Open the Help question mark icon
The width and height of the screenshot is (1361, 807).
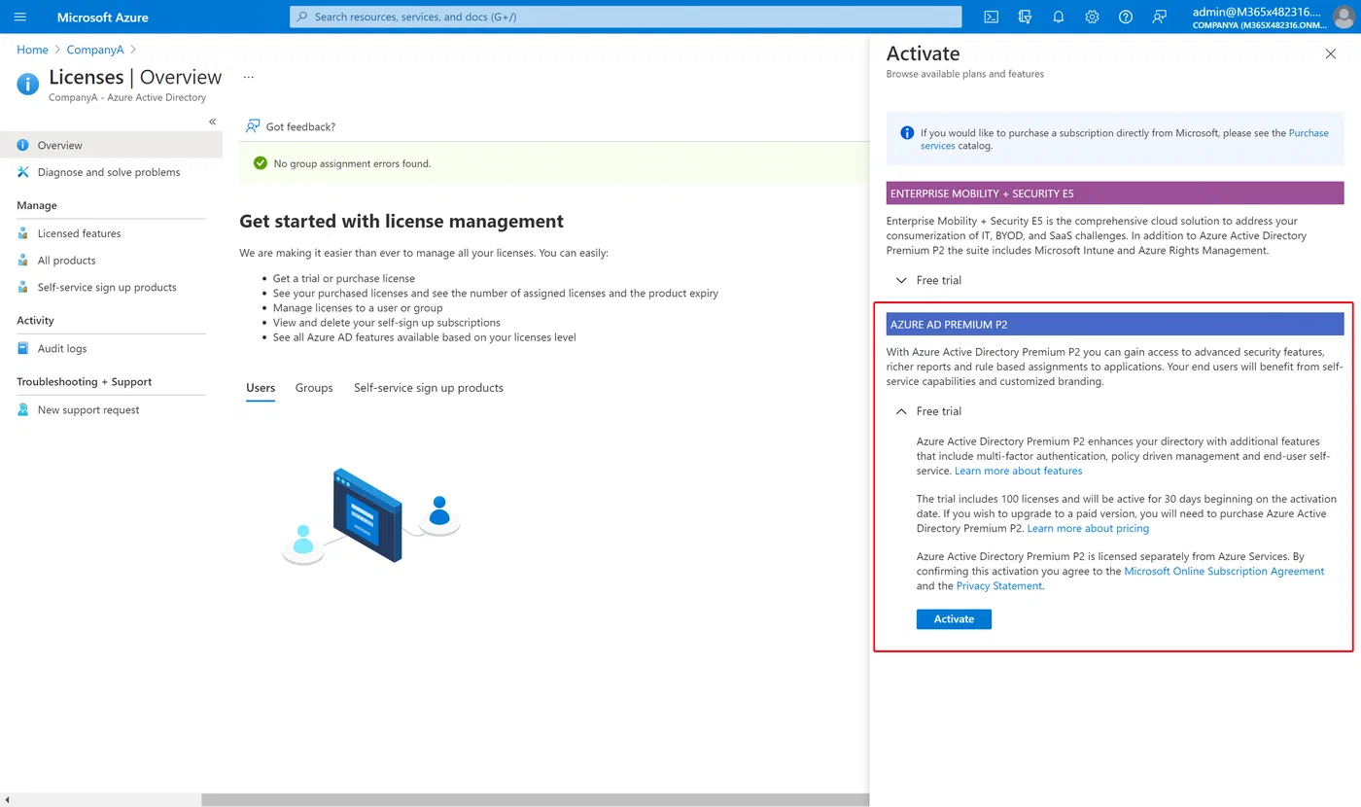[x=1126, y=17]
